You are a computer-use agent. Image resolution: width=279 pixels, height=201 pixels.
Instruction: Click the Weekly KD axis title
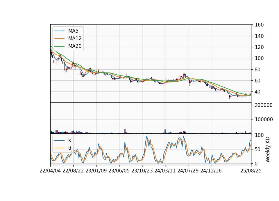pos(267,150)
